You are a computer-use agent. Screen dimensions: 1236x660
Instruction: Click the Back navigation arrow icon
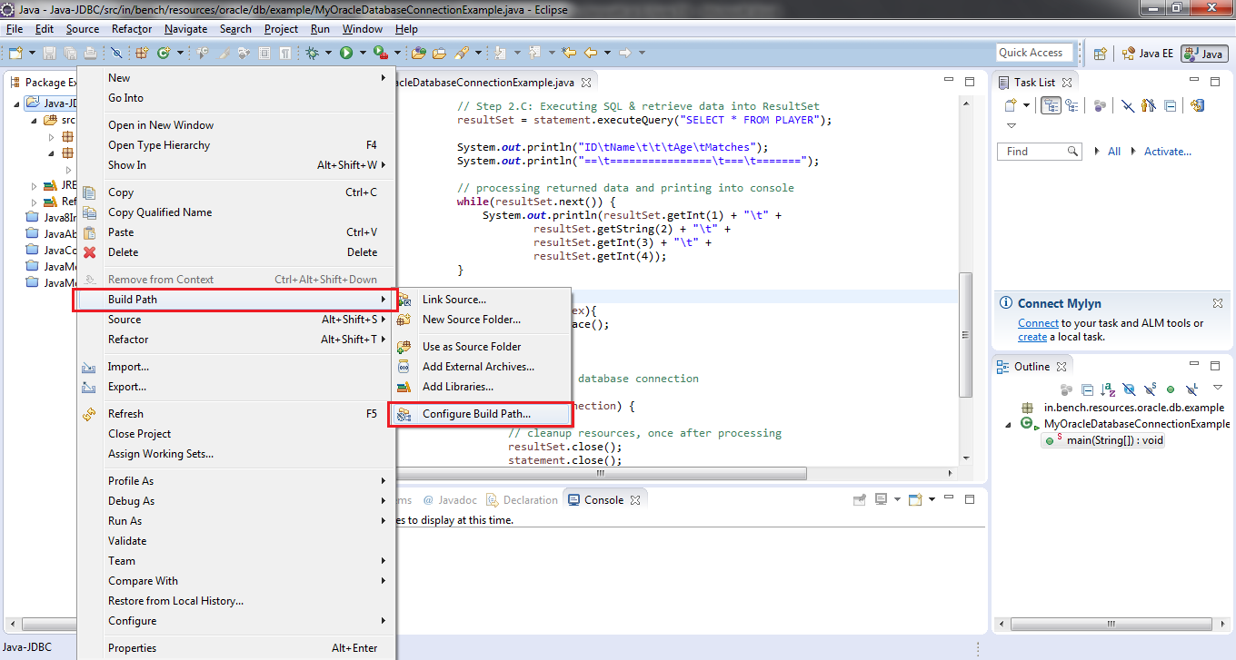pyautogui.click(x=591, y=53)
